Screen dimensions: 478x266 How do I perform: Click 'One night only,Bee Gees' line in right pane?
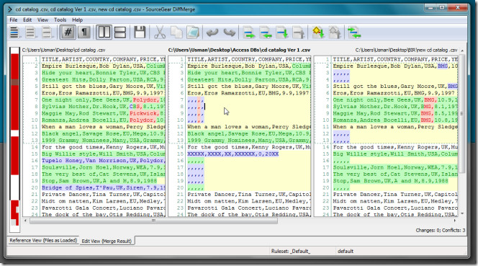[395, 100]
